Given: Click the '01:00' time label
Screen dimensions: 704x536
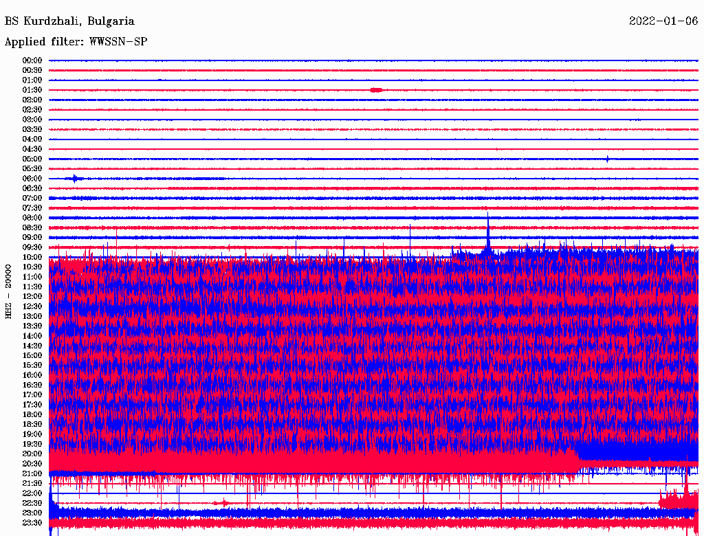Looking at the screenshot, I should 32,80.
